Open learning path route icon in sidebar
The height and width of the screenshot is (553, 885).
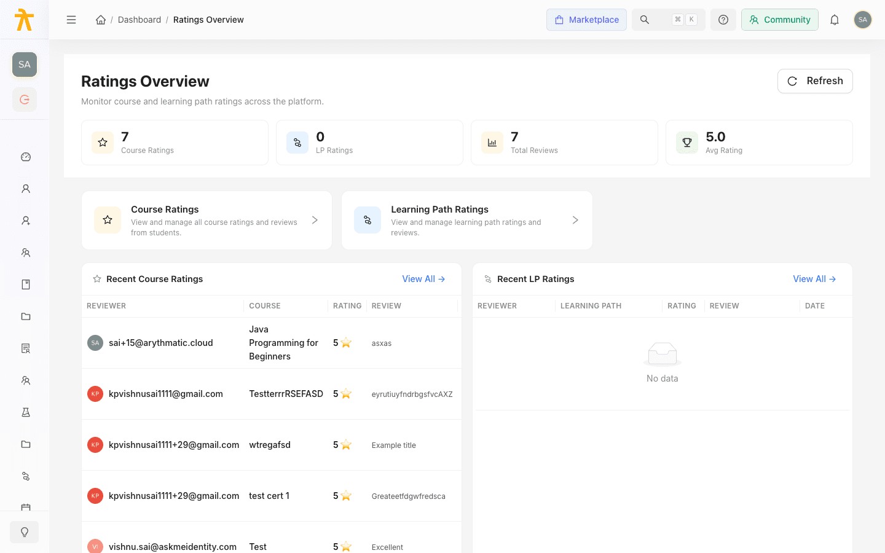tap(26, 476)
